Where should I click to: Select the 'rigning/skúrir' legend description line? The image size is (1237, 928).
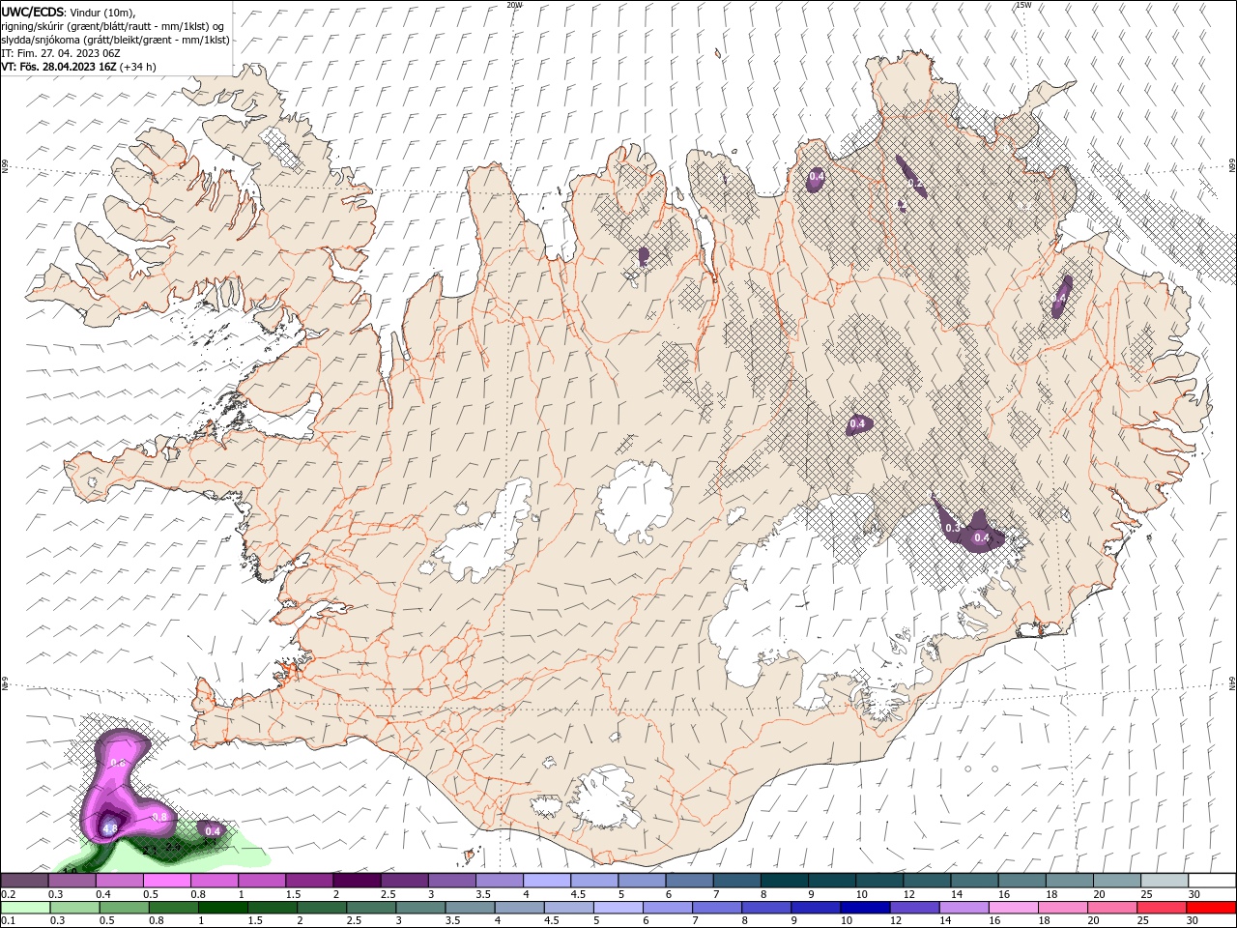(113, 26)
